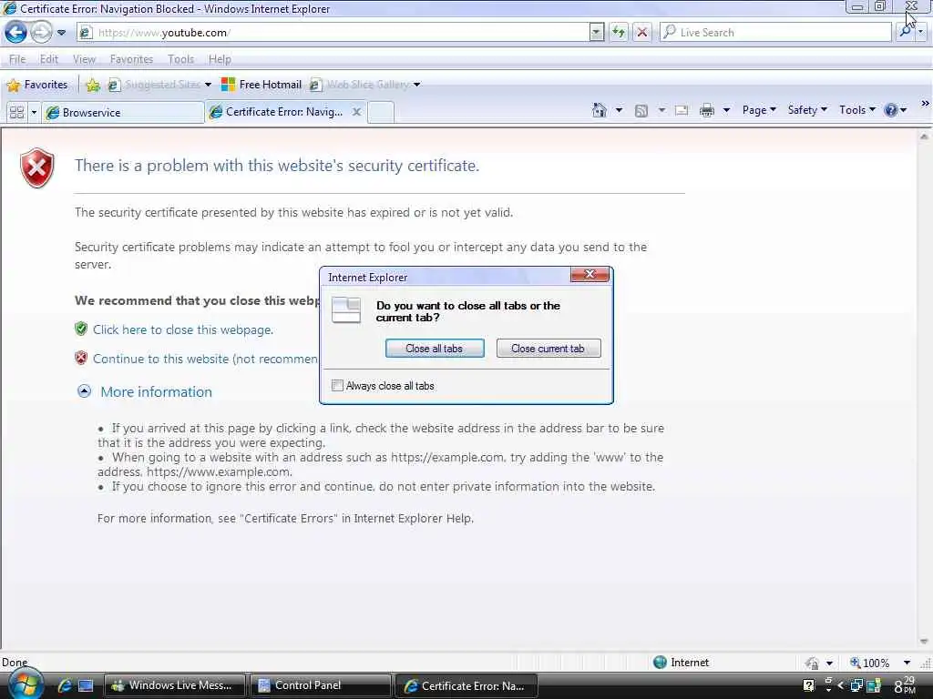Click the Print icon
This screenshot has height=699, width=933.
point(706,110)
